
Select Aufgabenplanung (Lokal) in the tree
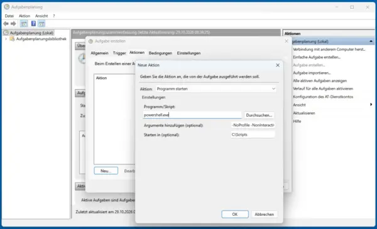pyautogui.click(x=31, y=33)
